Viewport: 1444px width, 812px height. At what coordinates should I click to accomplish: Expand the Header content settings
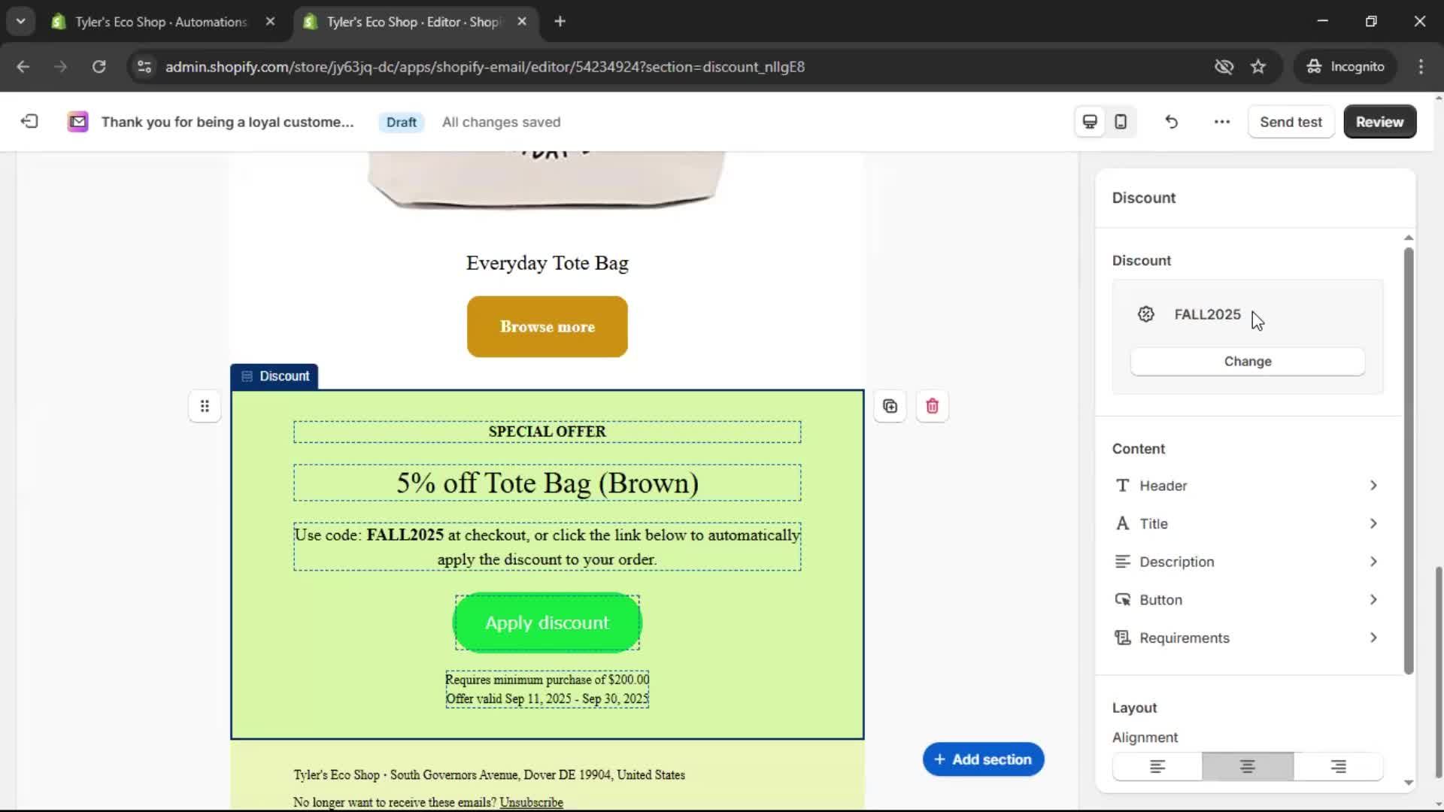pos(1246,485)
